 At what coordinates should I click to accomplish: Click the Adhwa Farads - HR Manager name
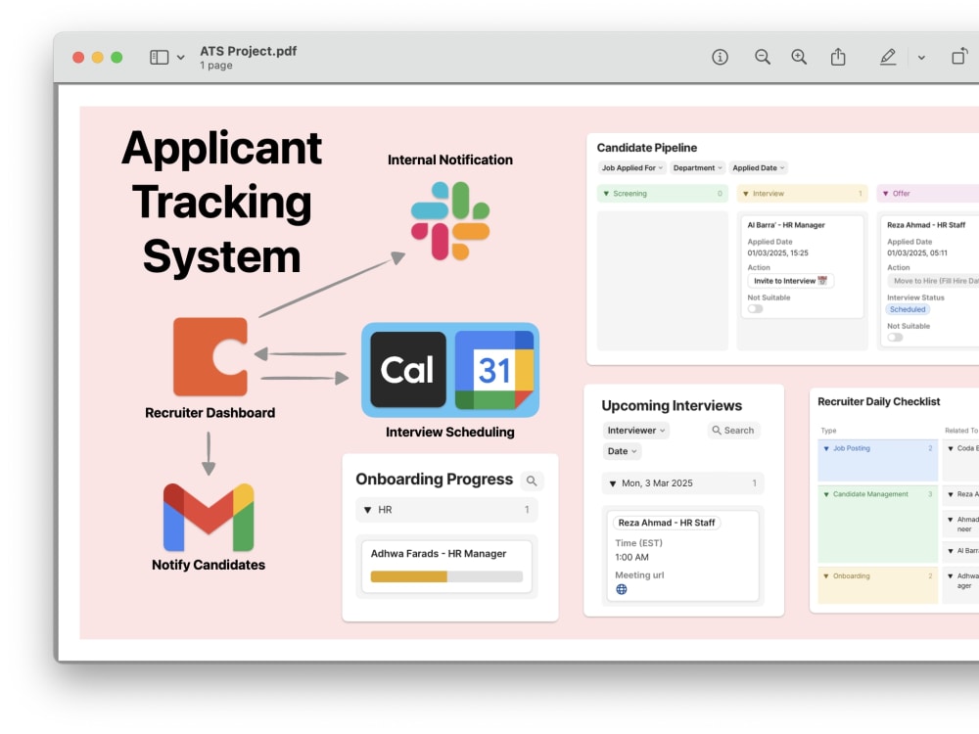pyautogui.click(x=439, y=554)
